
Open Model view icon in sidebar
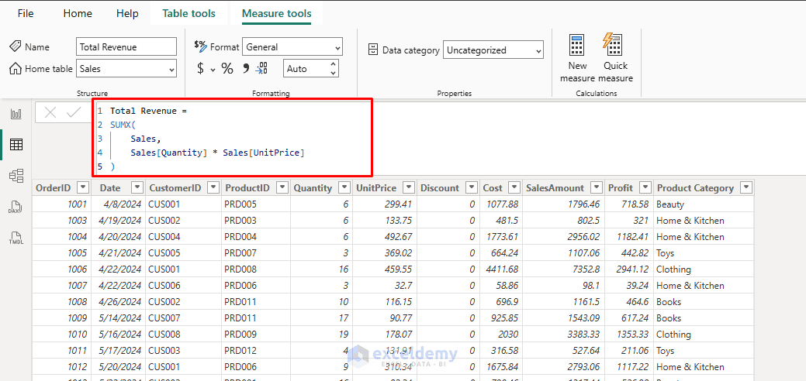tap(16, 176)
